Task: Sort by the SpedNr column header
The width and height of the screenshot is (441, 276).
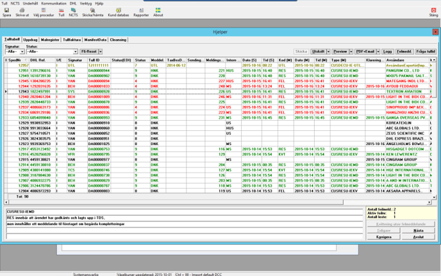Action: point(18,60)
